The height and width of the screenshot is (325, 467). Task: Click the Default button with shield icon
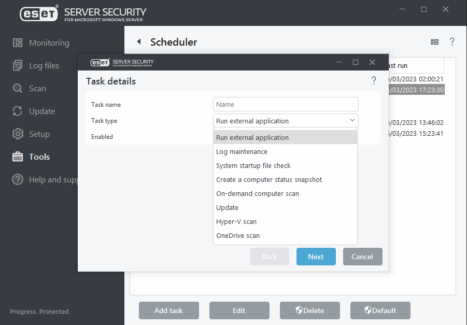[380, 310]
